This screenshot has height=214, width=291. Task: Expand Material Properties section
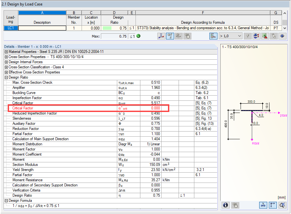click(x=6, y=52)
